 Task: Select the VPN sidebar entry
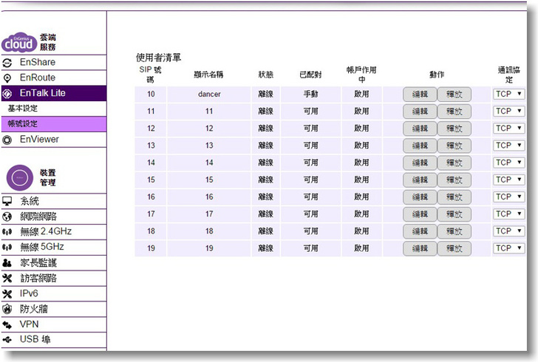[30, 325]
